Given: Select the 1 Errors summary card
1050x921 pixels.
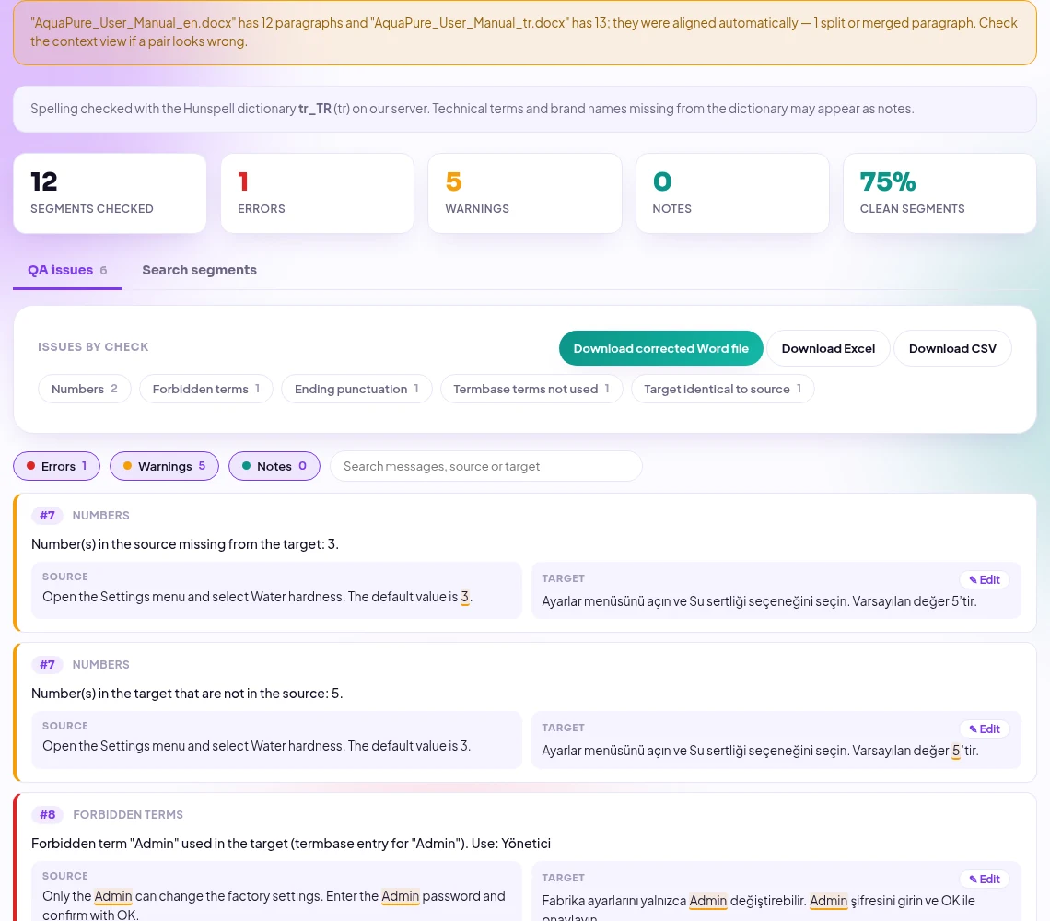Looking at the screenshot, I should [318, 193].
